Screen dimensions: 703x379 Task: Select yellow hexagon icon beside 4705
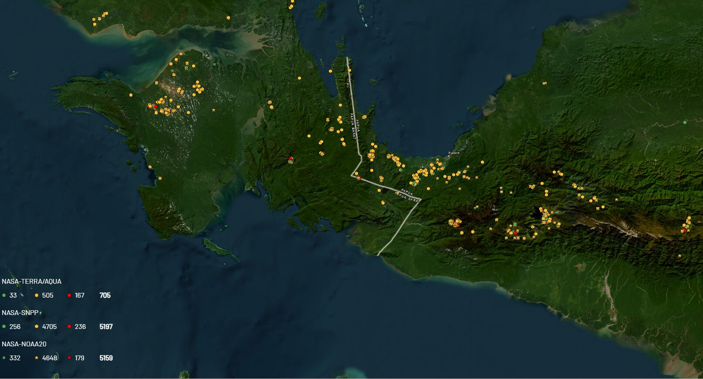37,327
